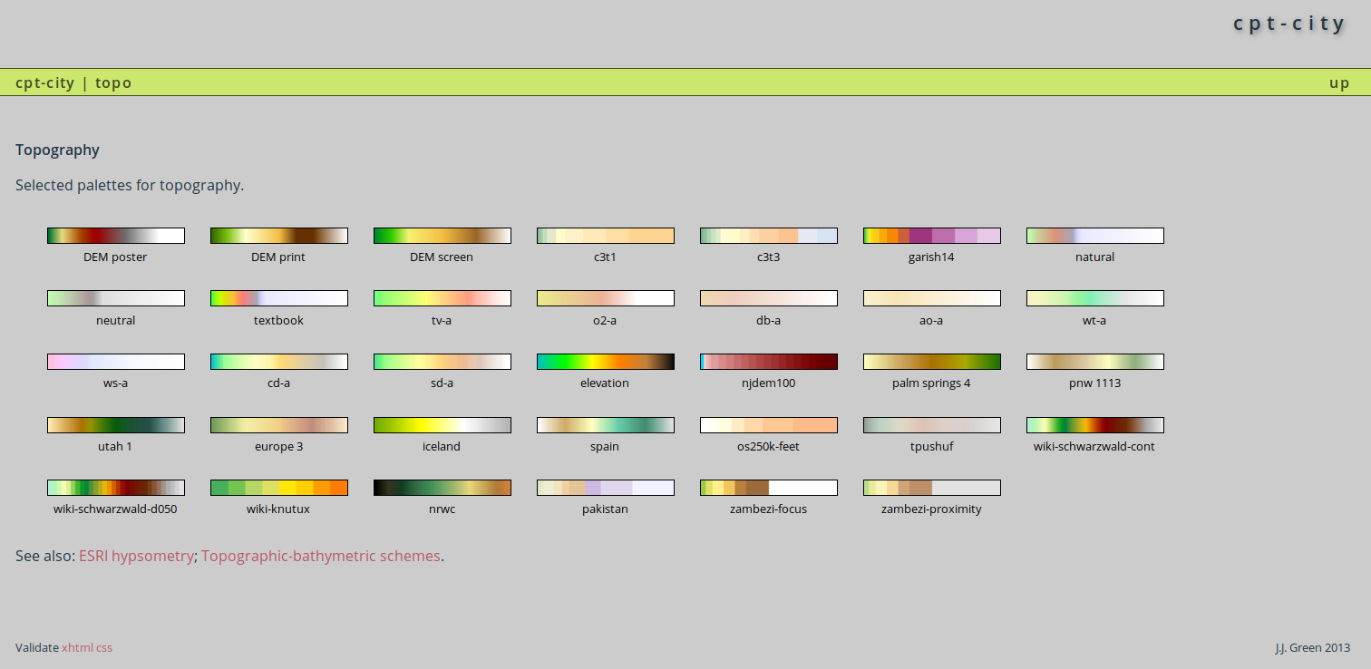Click the wt-a gradient swatch
The height and width of the screenshot is (669, 1371).
click(x=1095, y=298)
